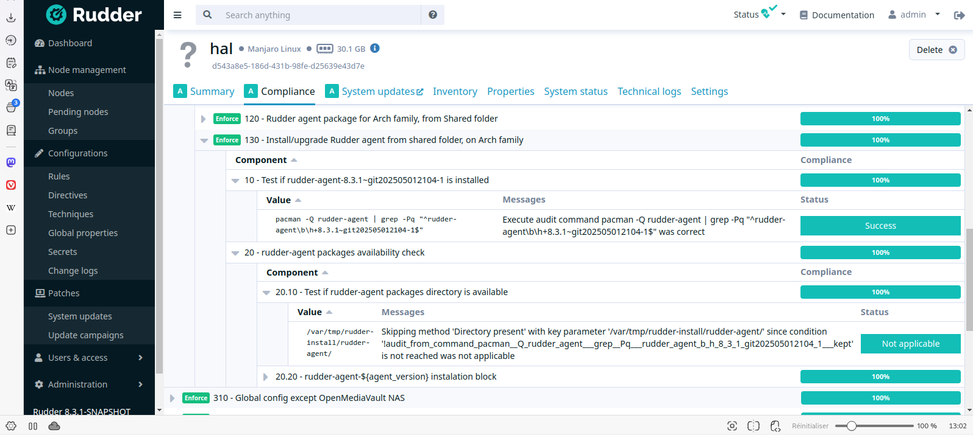Screen dimensions: 973x435
Task: Sort by Value header above pacman command
Action: [x=283, y=200]
